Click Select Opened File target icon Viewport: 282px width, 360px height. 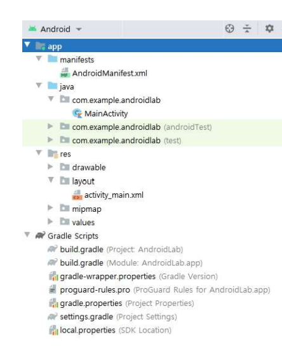point(229,29)
